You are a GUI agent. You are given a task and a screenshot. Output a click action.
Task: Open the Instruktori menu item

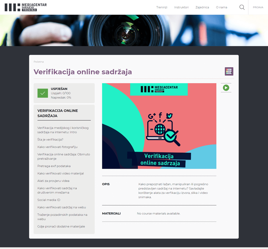pyautogui.click(x=181, y=7)
